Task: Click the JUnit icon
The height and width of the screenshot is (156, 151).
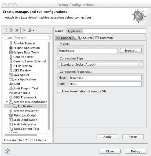Action: 11,84
